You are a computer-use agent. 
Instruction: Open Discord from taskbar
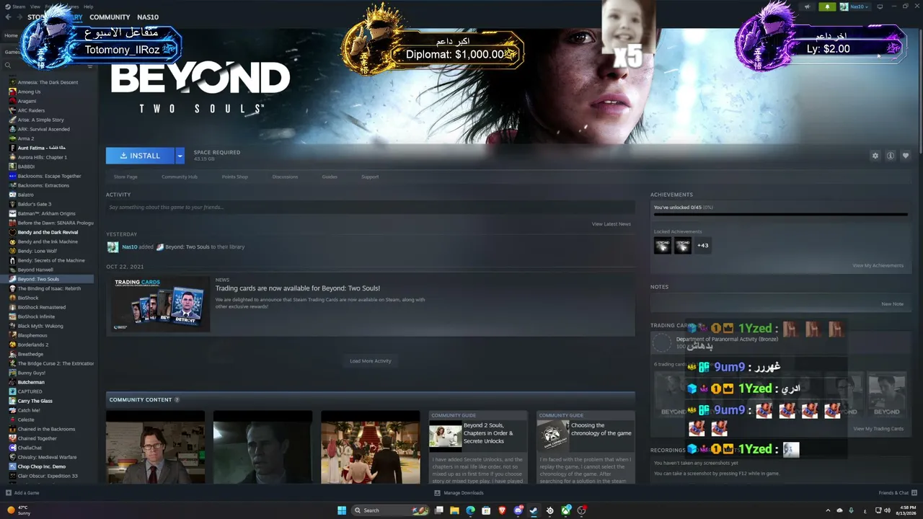click(x=518, y=510)
